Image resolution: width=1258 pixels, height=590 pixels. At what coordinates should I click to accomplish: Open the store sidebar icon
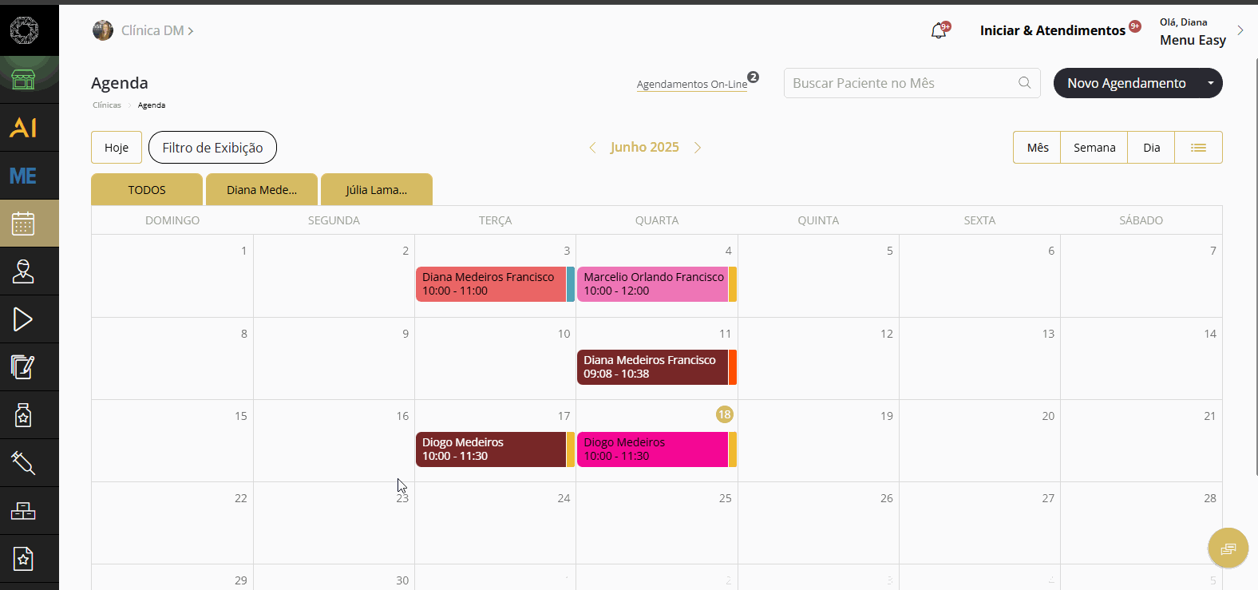pyautogui.click(x=23, y=79)
